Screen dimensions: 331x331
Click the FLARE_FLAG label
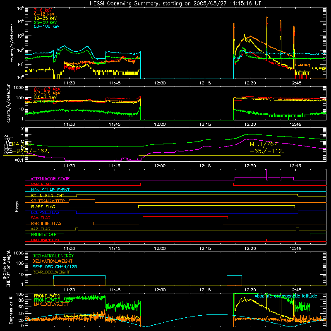pyautogui.click(x=43, y=206)
